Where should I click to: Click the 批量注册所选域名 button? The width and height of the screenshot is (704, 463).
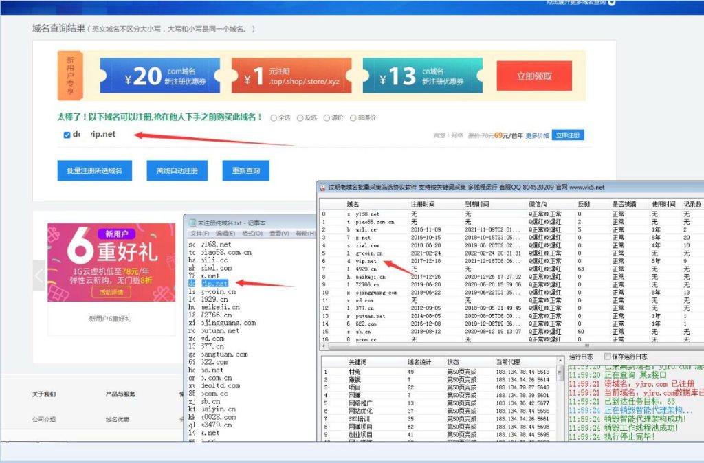point(96,170)
